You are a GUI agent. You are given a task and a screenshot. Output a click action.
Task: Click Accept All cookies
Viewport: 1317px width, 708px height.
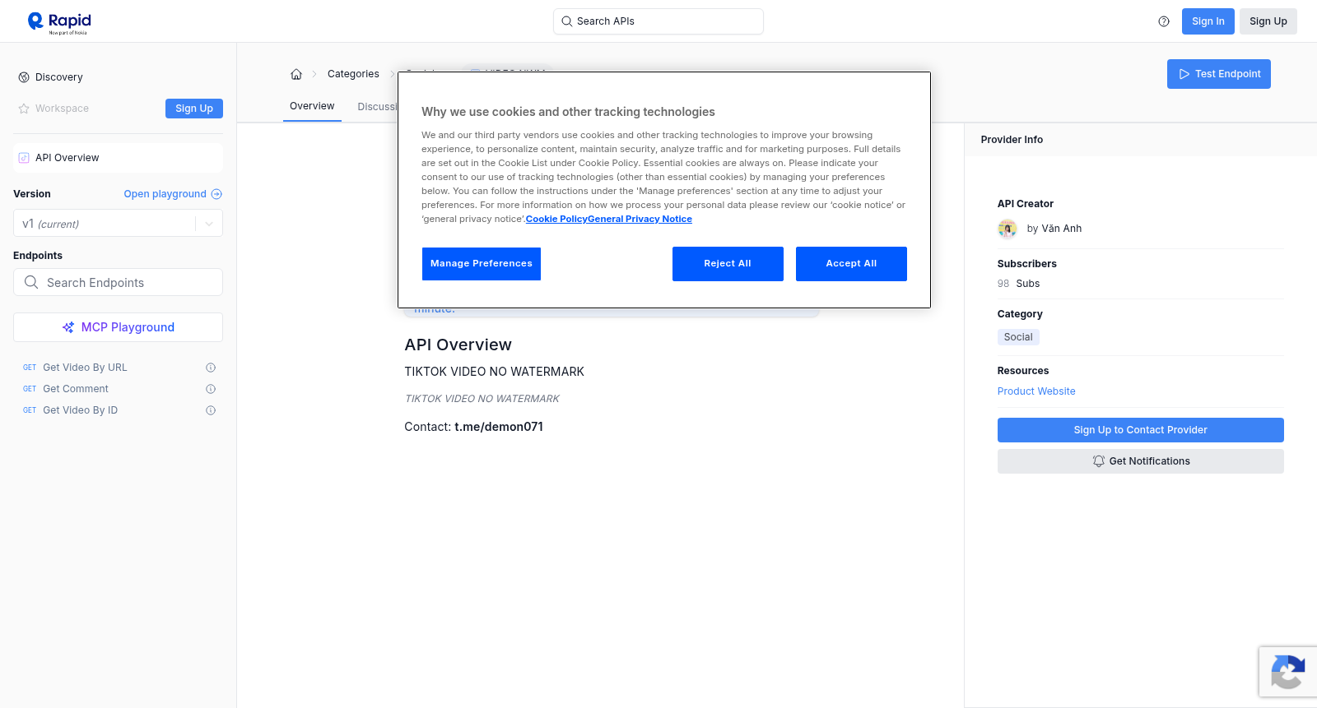851,264
